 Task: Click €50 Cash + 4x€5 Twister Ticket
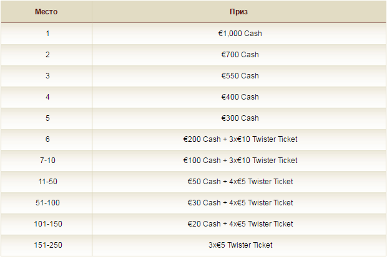click(240, 182)
